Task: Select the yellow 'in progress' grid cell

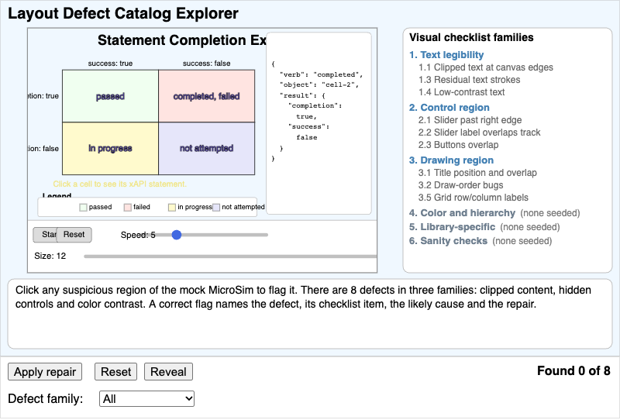Action: coord(110,148)
